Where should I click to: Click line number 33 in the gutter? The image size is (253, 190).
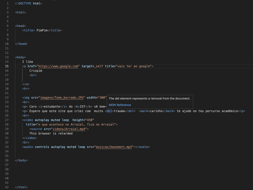(7, 147)
